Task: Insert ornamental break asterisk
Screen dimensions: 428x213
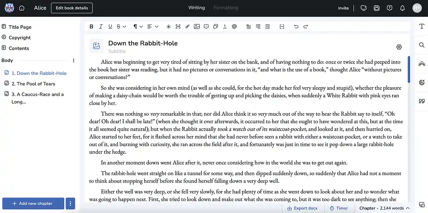Action: [168, 26]
